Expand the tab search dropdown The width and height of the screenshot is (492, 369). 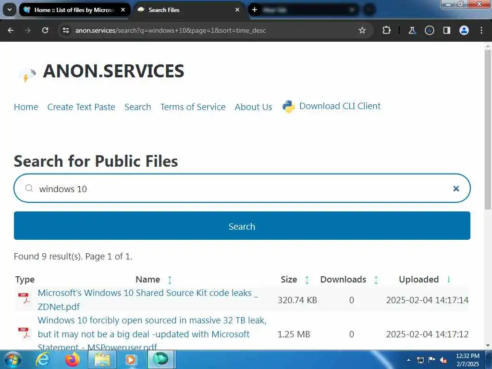10,10
